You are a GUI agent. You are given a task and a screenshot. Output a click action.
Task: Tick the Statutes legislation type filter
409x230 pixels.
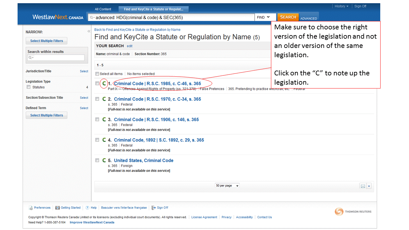point(28,87)
